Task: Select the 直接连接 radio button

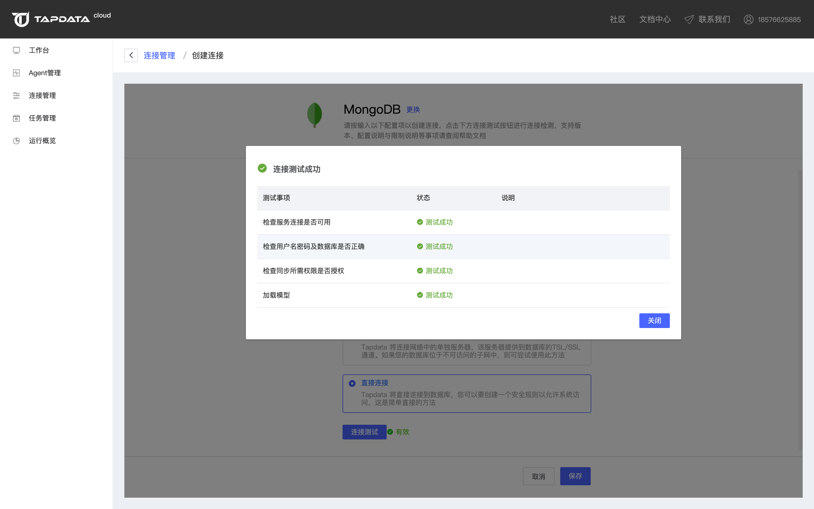Action: point(352,383)
